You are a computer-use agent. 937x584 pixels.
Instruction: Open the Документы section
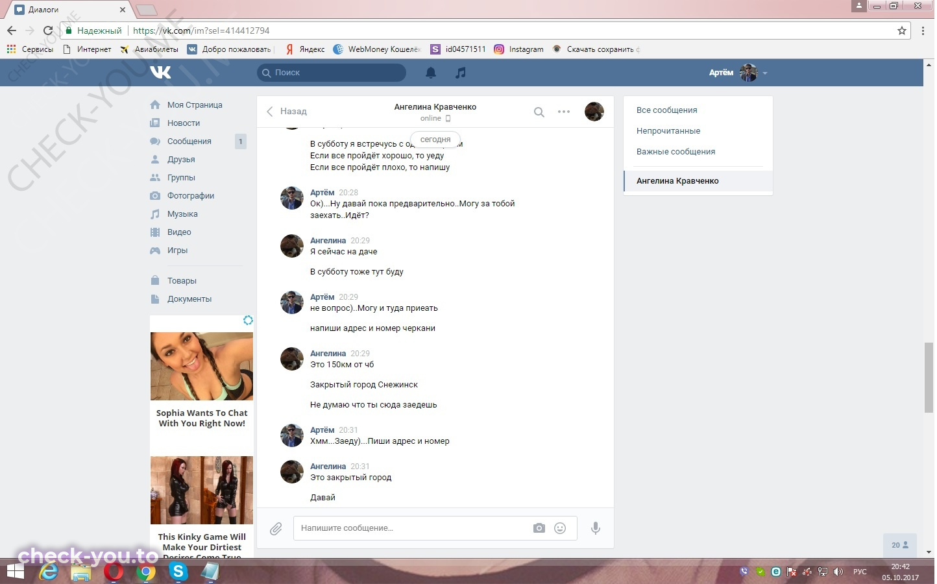pyautogui.click(x=189, y=299)
